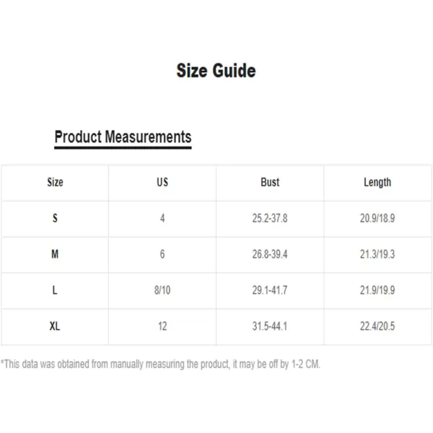Select the M size row label

55,254
